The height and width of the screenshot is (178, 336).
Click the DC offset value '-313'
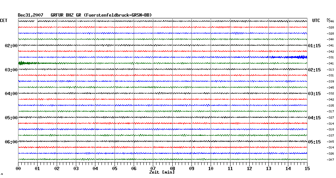coord(330,70)
